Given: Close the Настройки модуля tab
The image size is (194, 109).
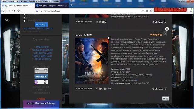Looking at the screenshot, I should (66, 5).
